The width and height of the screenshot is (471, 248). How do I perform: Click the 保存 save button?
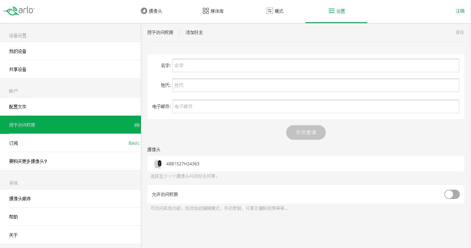pyautogui.click(x=460, y=32)
